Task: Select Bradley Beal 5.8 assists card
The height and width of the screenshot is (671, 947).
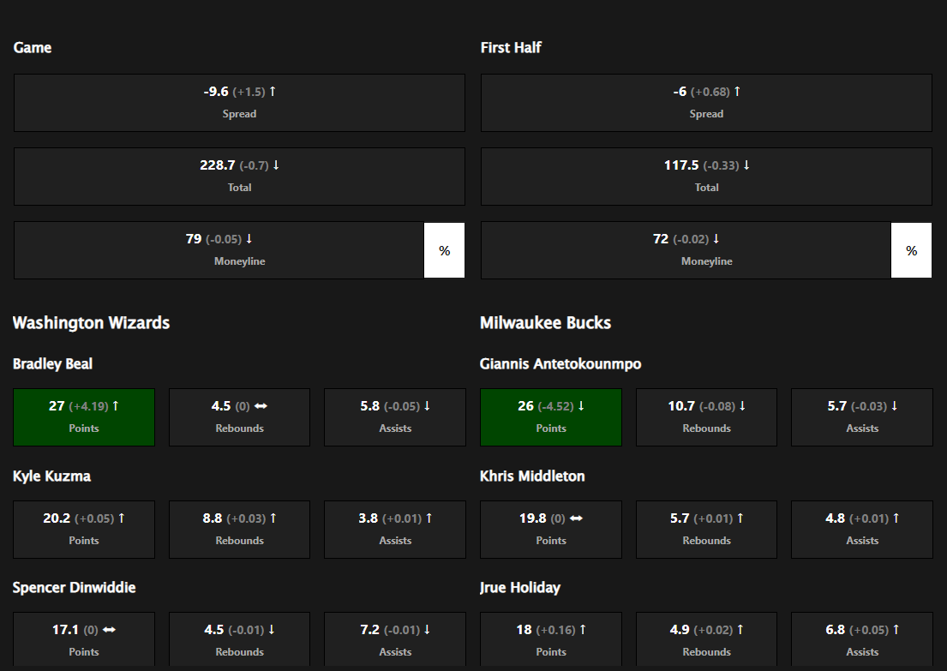Action: [395, 417]
